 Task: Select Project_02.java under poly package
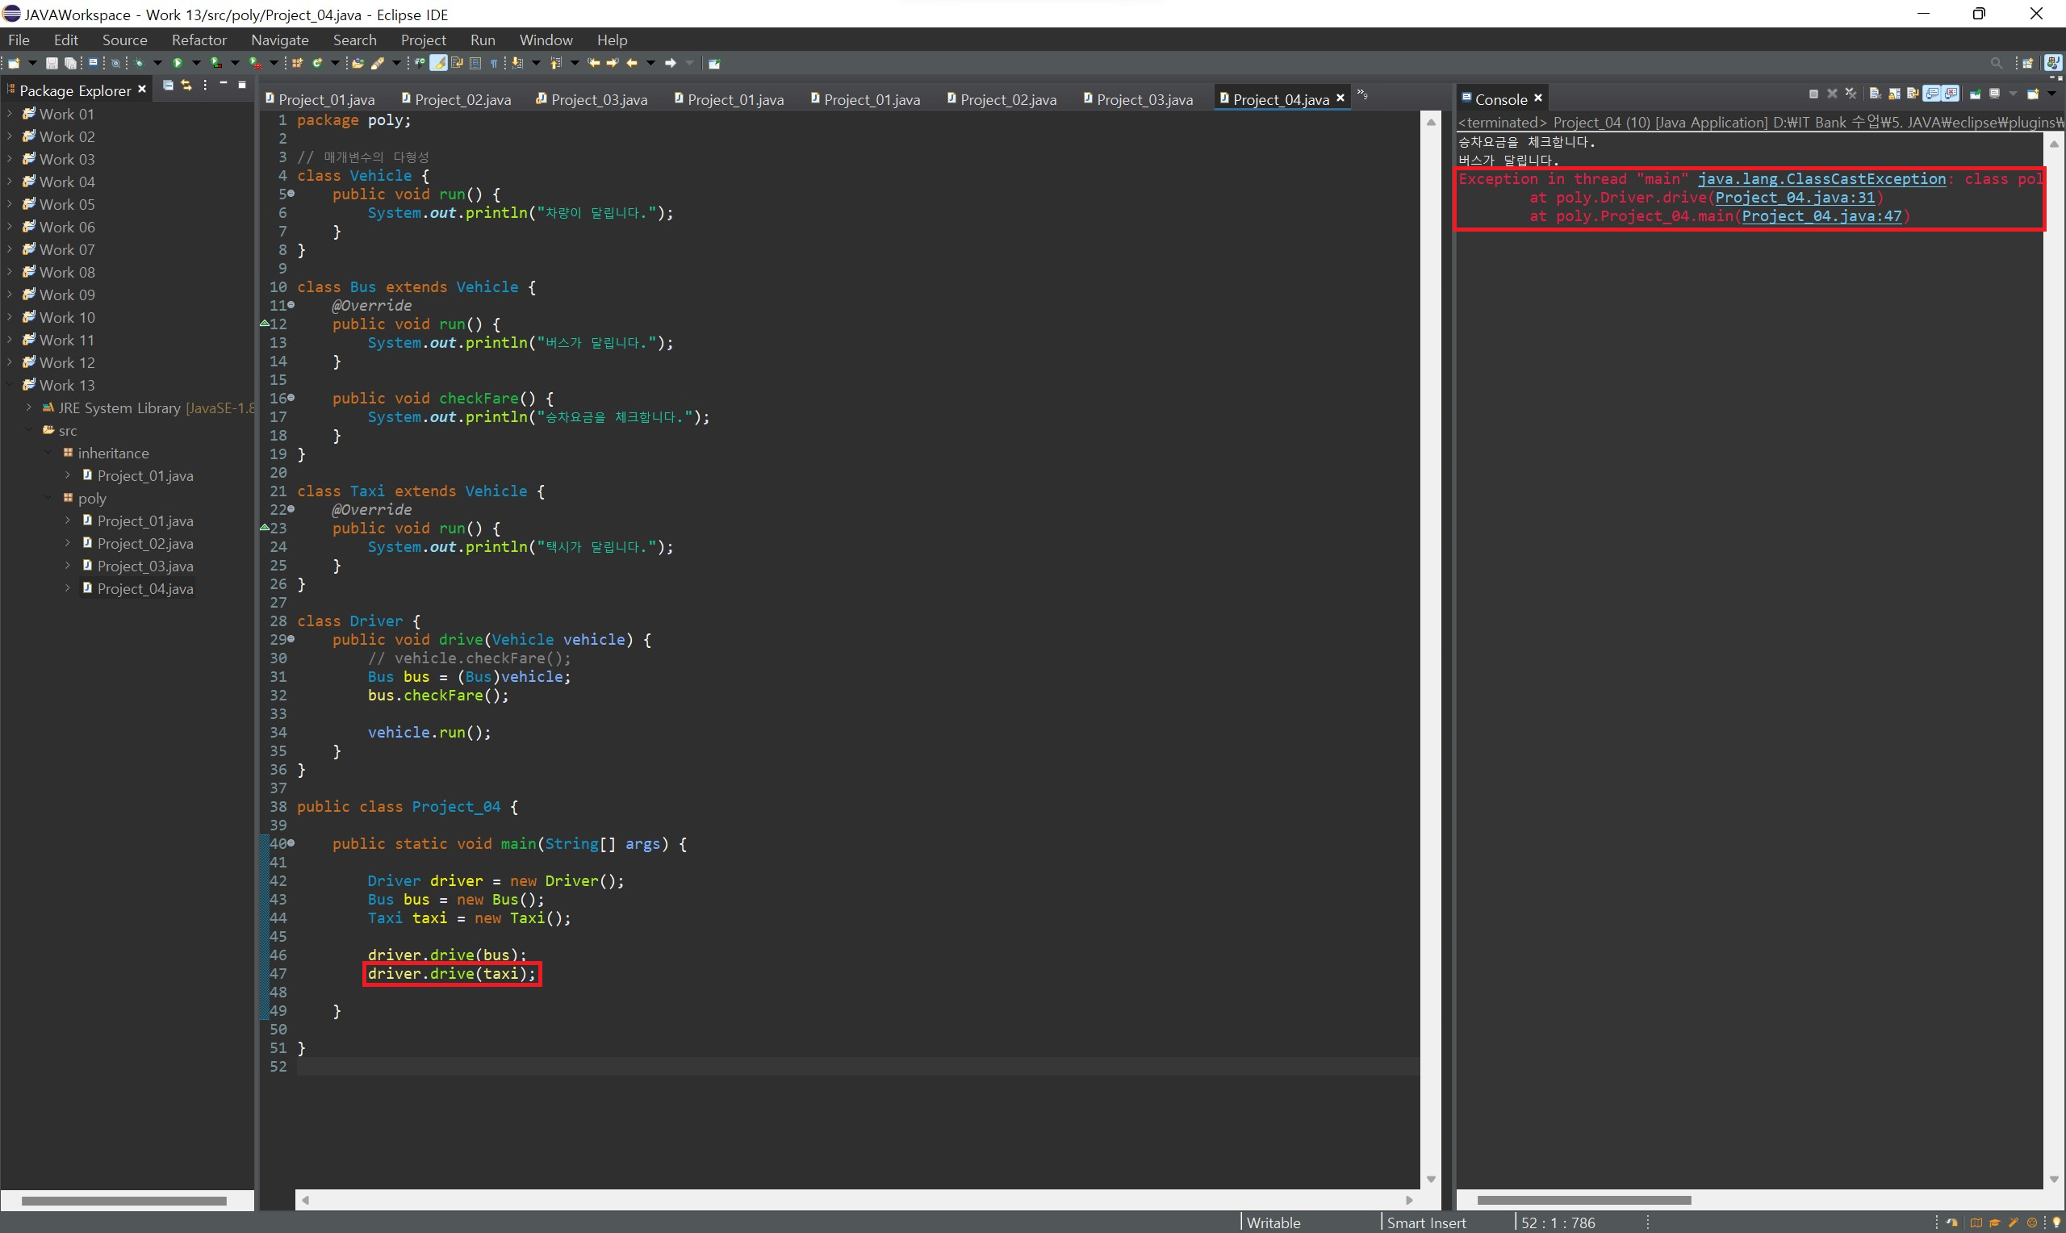tap(144, 543)
